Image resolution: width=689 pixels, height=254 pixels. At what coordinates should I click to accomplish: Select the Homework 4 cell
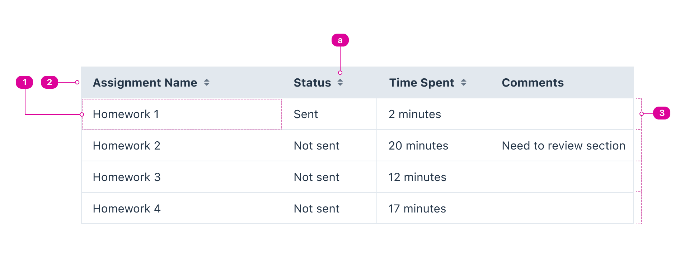click(126, 209)
